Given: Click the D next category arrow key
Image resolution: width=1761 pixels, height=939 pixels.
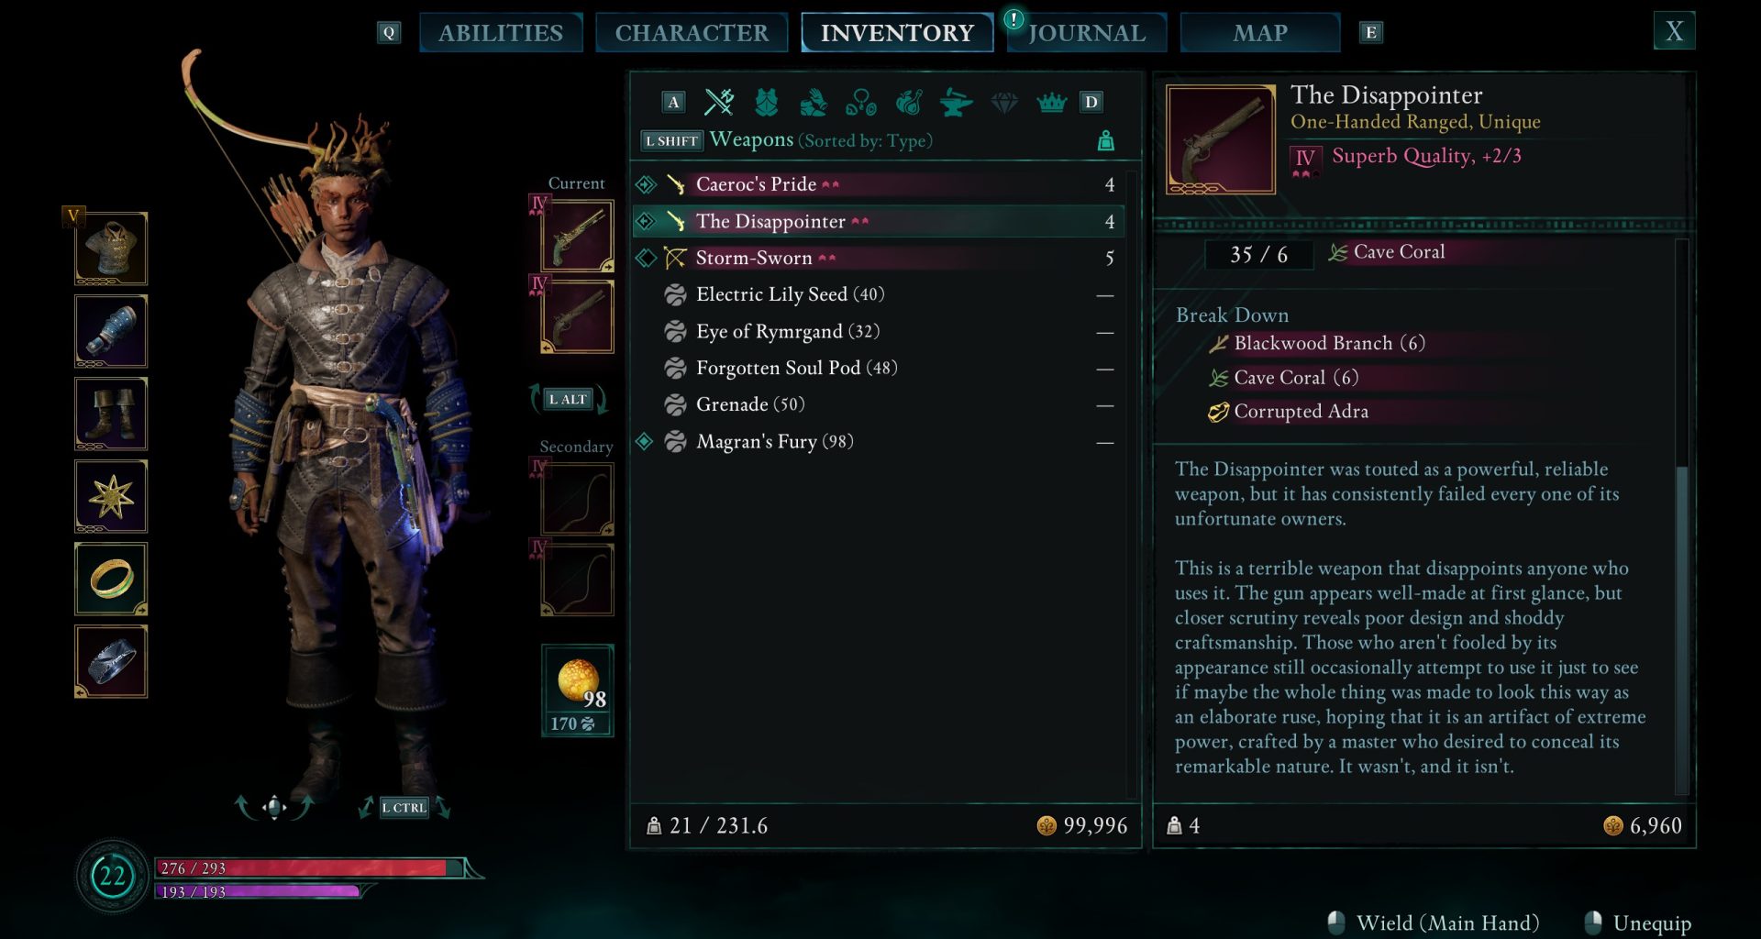Looking at the screenshot, I should tap(1091, 102).
